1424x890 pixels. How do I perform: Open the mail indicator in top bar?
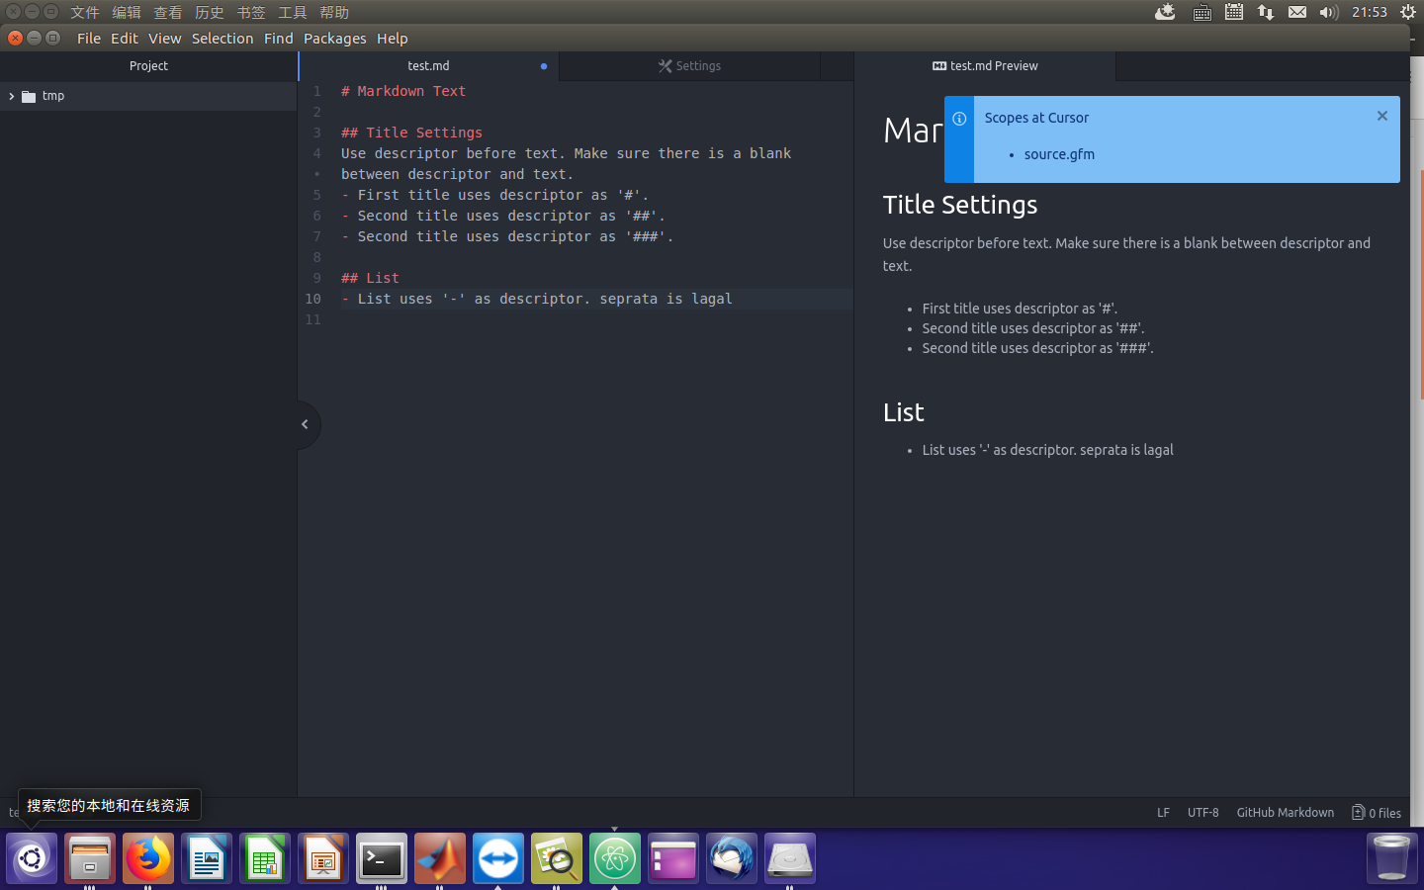1297,12
